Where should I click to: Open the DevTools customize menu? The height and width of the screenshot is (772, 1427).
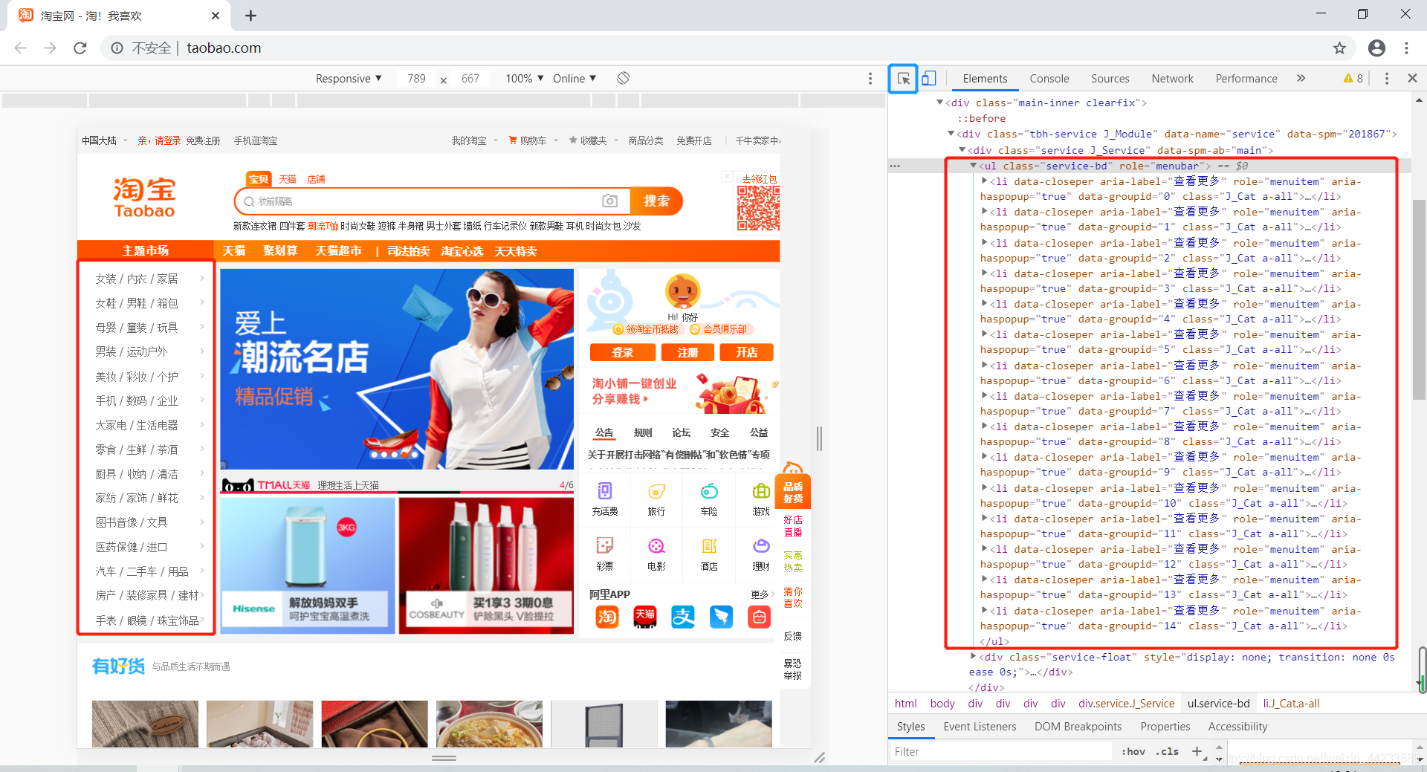coord(1386,78)
